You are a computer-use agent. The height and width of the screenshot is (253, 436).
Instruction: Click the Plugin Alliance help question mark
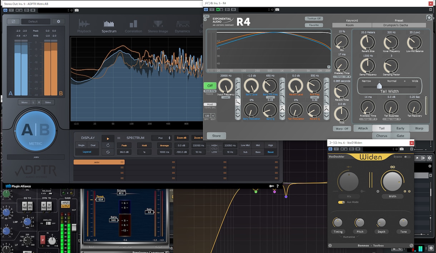coord(277,186)
